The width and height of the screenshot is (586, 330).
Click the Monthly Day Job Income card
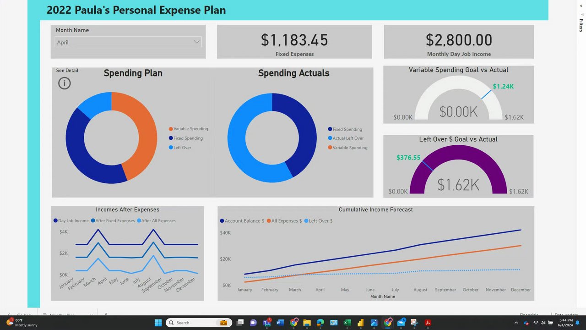click(x=459, y=42)
